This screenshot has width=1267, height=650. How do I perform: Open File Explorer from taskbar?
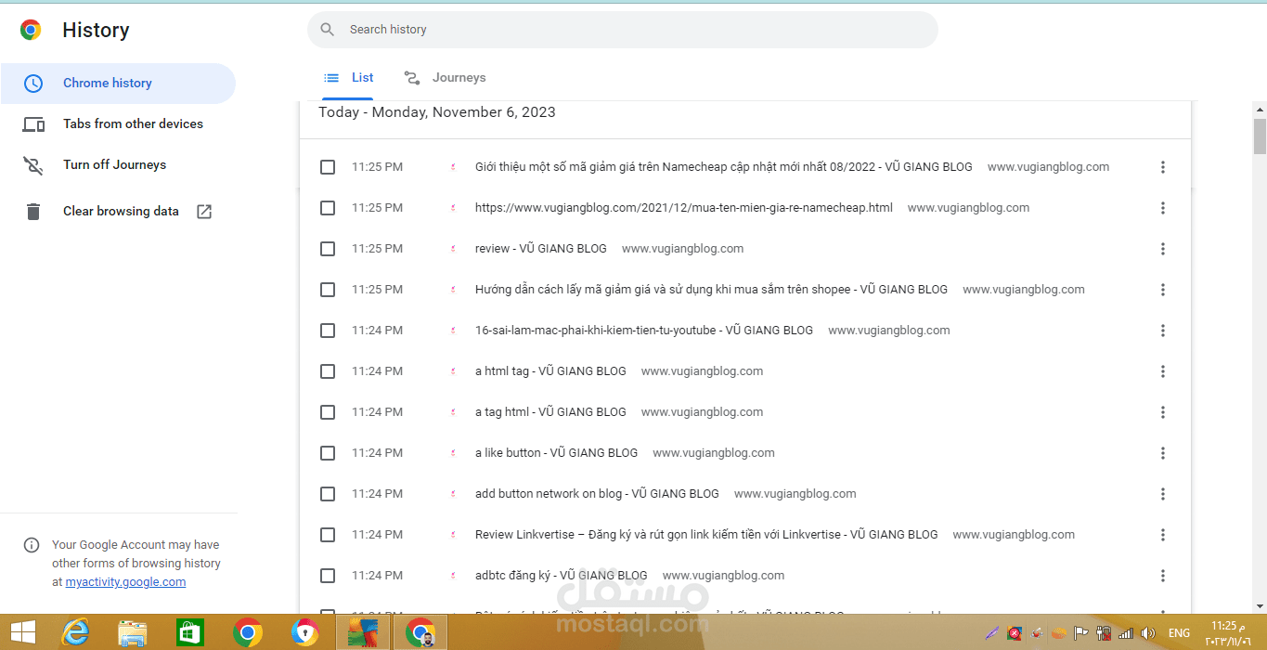pos(133,633)
